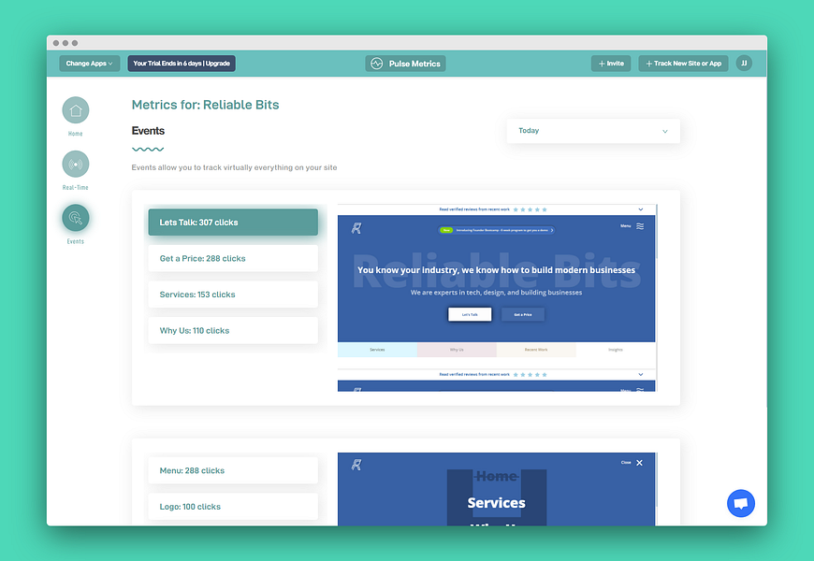Open the Today date range dropdown
814x561 pixels.
tap(593, 131)
